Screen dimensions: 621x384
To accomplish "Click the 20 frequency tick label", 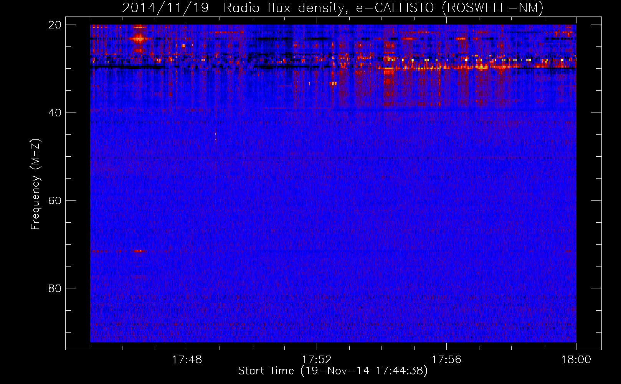I will click(x=55, y=25).
